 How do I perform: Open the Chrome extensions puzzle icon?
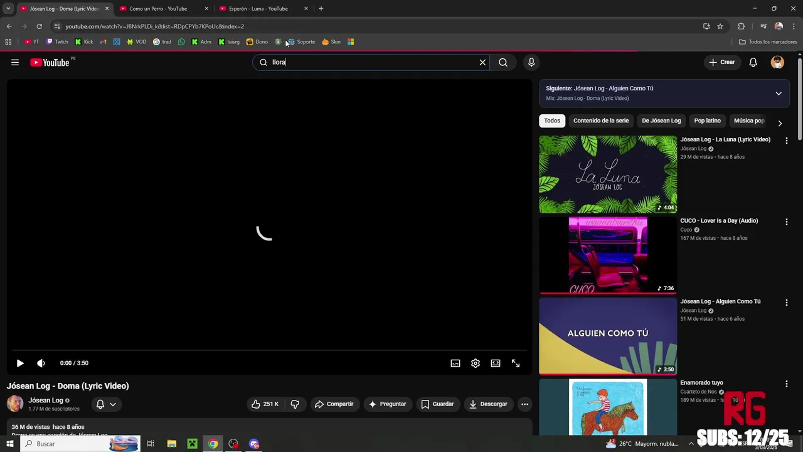click(x=741, y=26)
